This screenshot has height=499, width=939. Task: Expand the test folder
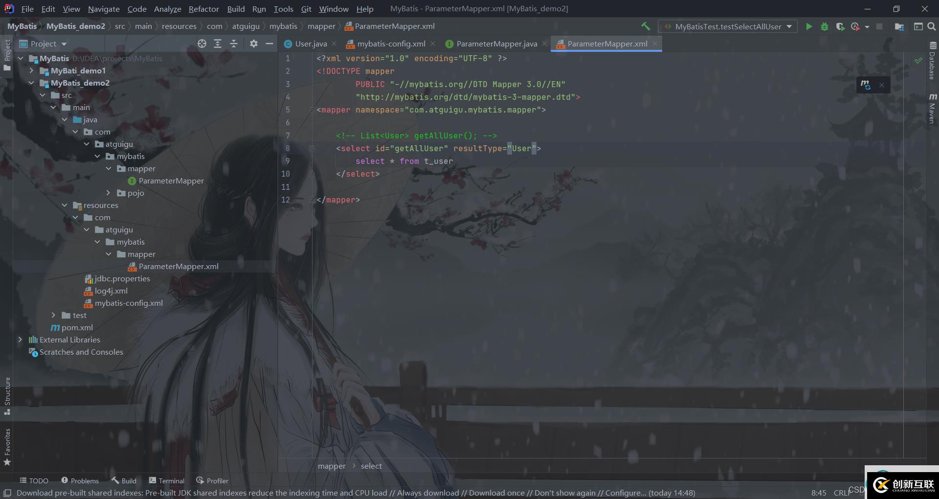(x=53, y=315)
